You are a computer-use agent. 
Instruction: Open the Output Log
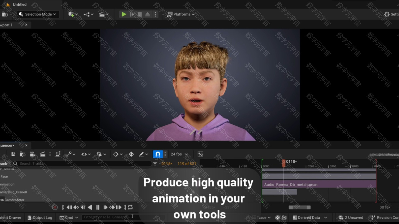tap(40, 217)
